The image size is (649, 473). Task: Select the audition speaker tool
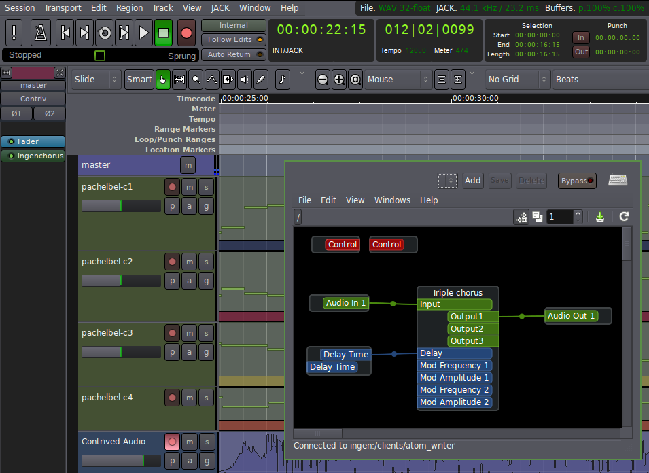pyautogui.click(x=245, y=80)
